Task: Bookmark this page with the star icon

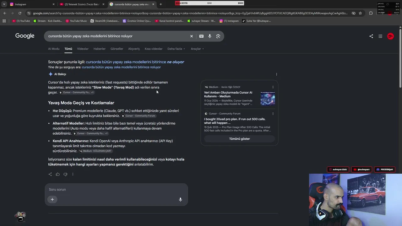Action: pos(360,13)
